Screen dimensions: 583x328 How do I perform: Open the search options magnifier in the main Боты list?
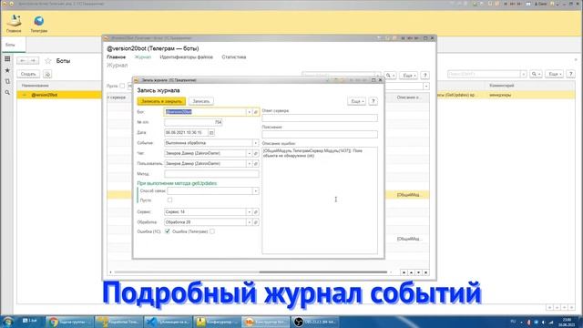pyautogui.click(x=536, y=74)
